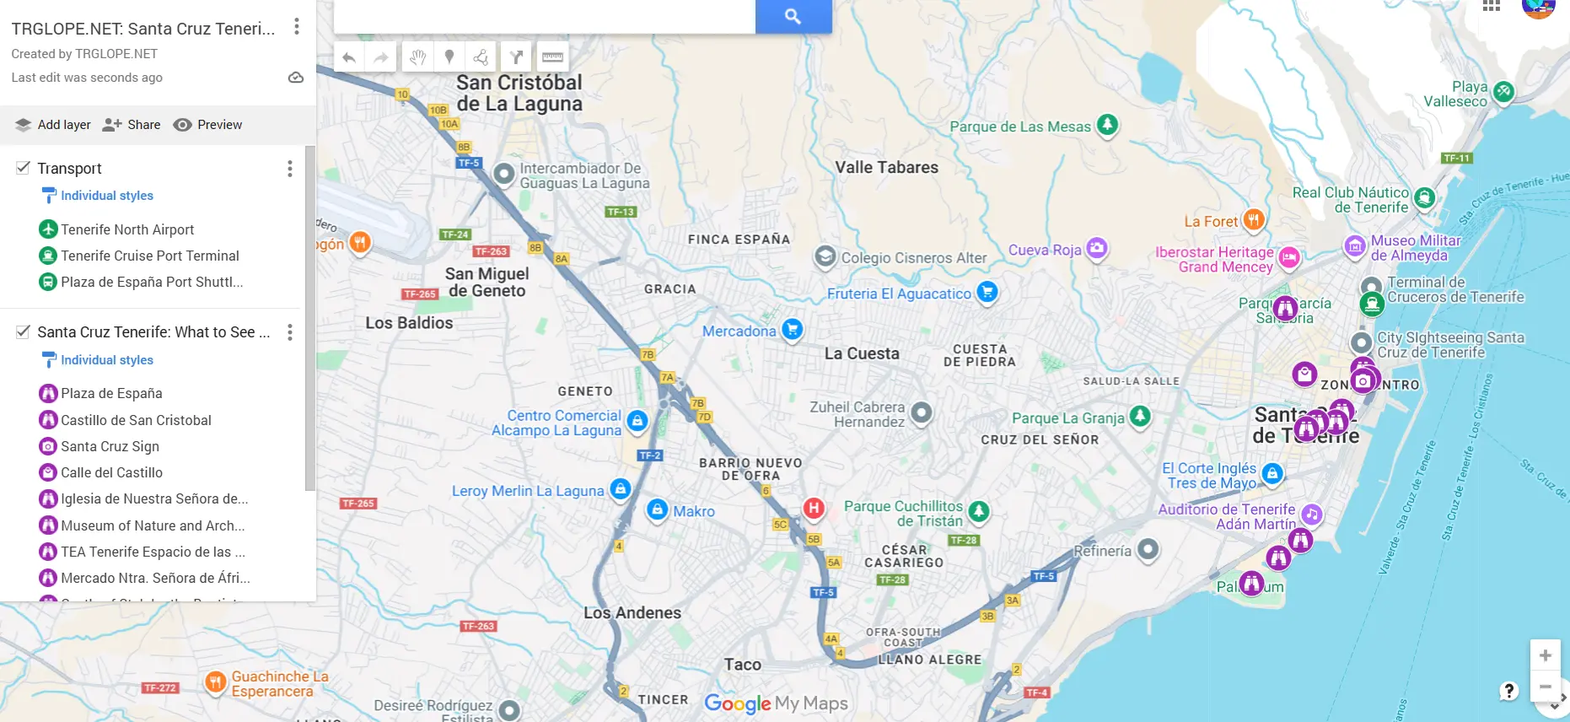
Task: Select the hand pan tool
Action: 417,57
